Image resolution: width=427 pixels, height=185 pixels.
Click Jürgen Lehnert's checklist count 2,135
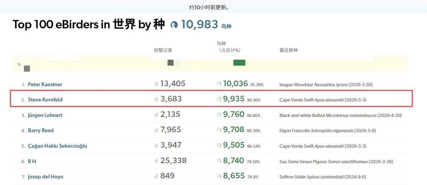[170, 115]
